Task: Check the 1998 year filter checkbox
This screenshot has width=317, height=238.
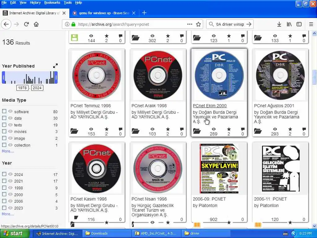Action: click(4, 187)
